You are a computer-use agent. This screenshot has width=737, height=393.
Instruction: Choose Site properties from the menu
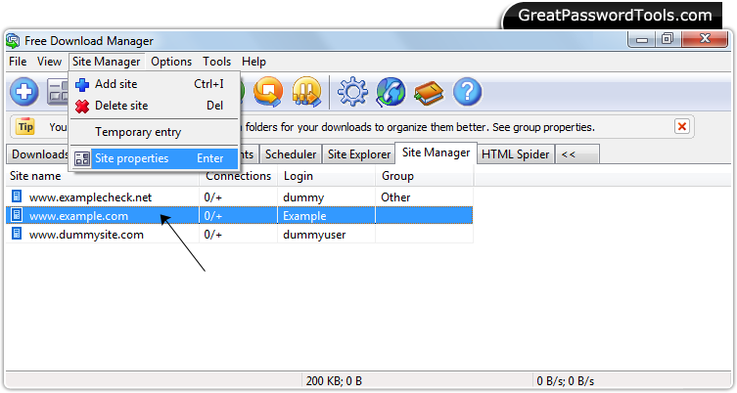pos(155,158)
